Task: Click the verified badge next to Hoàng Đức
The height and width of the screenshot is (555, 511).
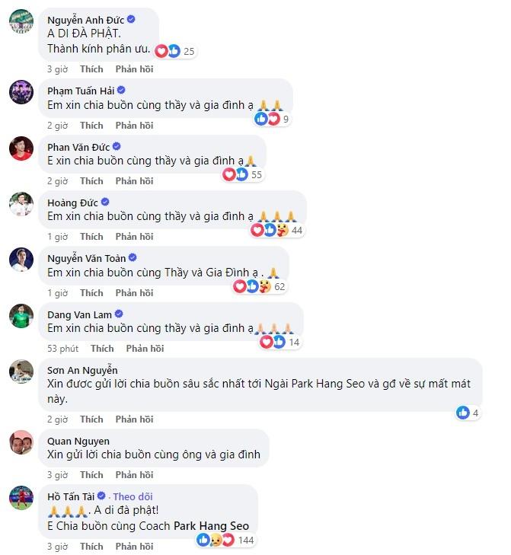Action: tap(105, 202)
